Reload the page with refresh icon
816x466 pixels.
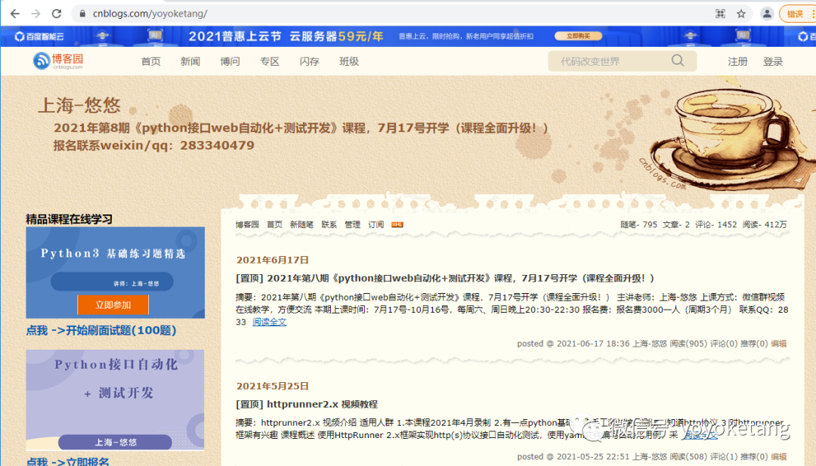coord(57,14)
